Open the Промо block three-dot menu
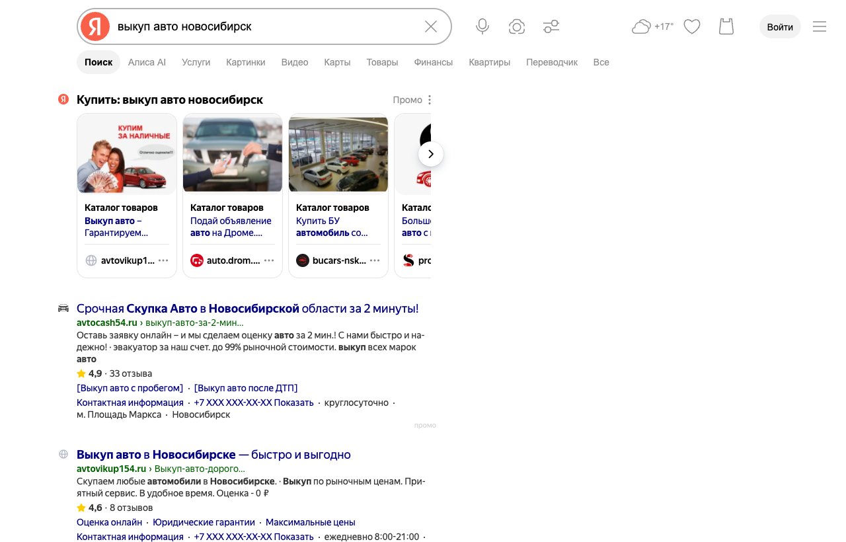Screen dimensions: 846x542 [430, 100]
